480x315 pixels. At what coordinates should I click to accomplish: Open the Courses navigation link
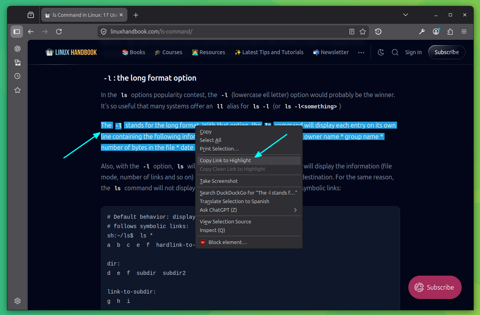(168, 52)
